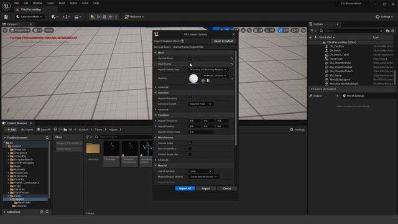This screenshot has width=398, height=224.
Task: Click Browse to asset folder icon under Skeleton
Action: pyautogui.click(x=208, y=80)
